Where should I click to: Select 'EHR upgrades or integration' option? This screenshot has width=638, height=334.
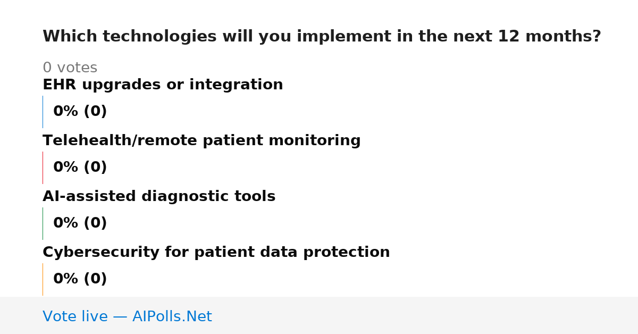[x=163, y=85]
